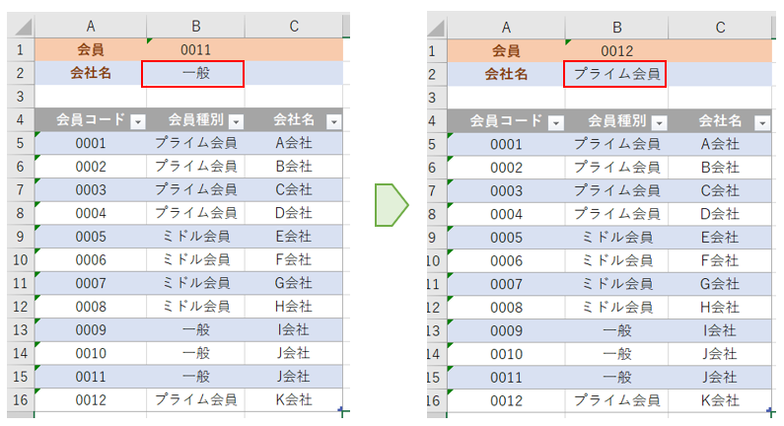Open 会員種別 filter dropdown in left table
The image size is (784, 426).
(x=236, y=120)
